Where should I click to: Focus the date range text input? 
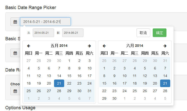[x=45, y=22]
